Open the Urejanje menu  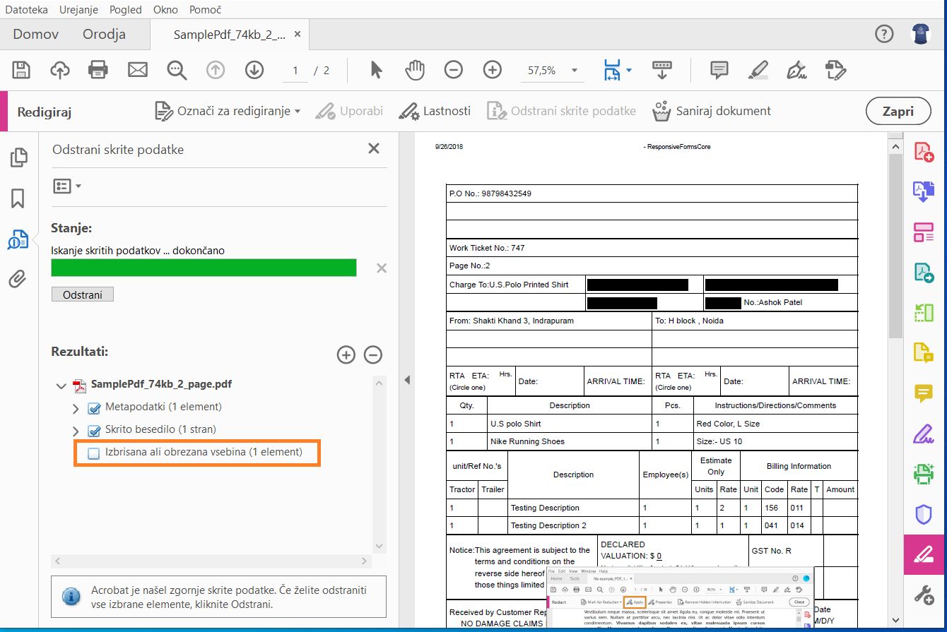tap(78, 10)
